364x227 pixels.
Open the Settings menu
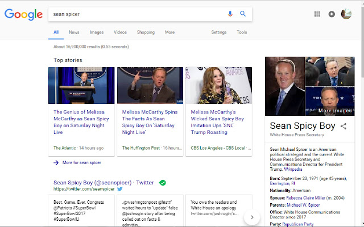219,32
